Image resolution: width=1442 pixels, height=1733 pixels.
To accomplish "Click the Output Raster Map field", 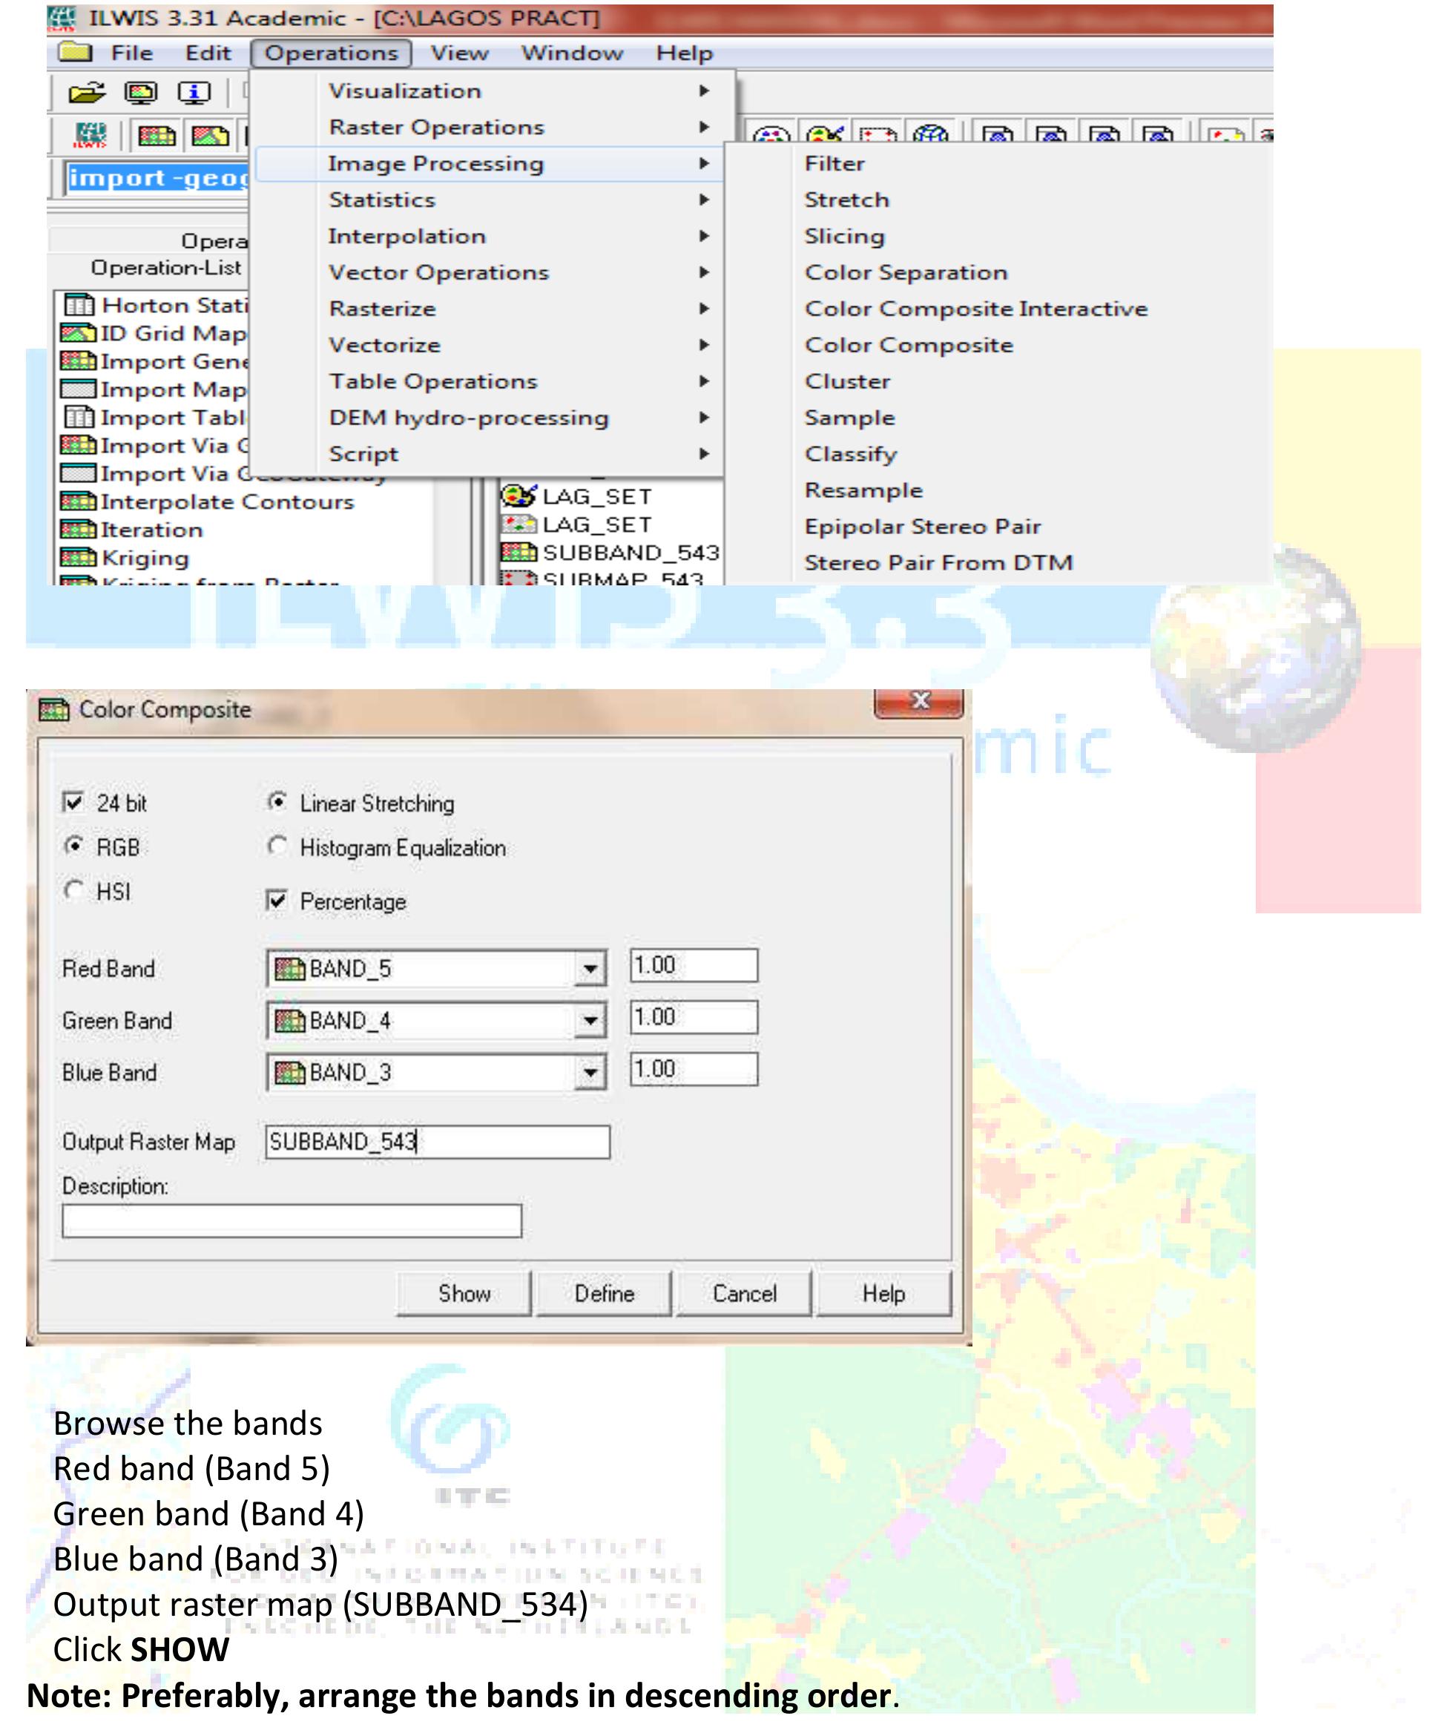I will coord(437,1142).
